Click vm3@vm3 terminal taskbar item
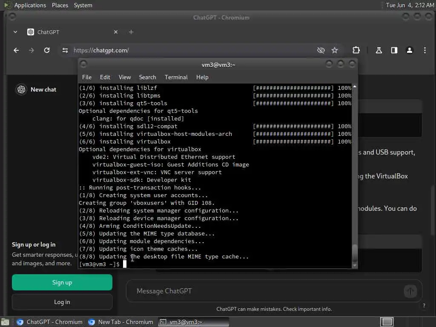 click(194, 322)
